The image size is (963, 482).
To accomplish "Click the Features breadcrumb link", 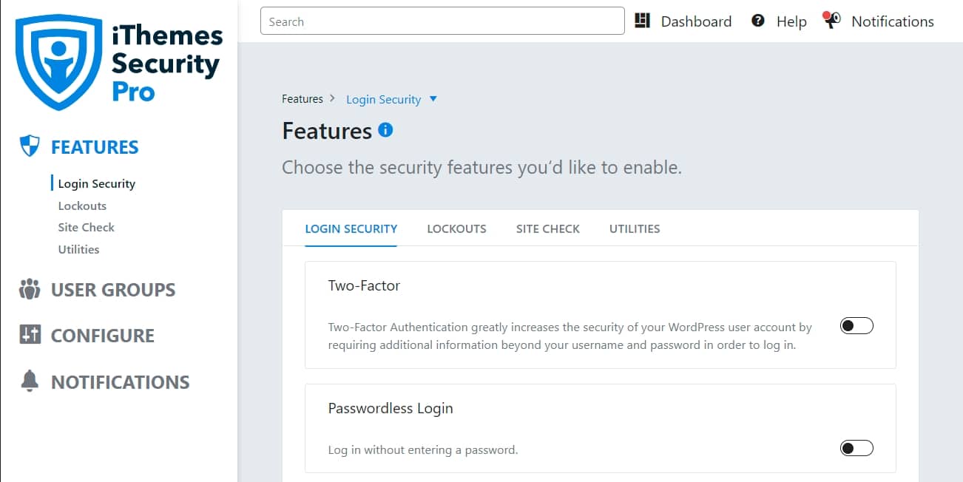I will tap(303, 99).
